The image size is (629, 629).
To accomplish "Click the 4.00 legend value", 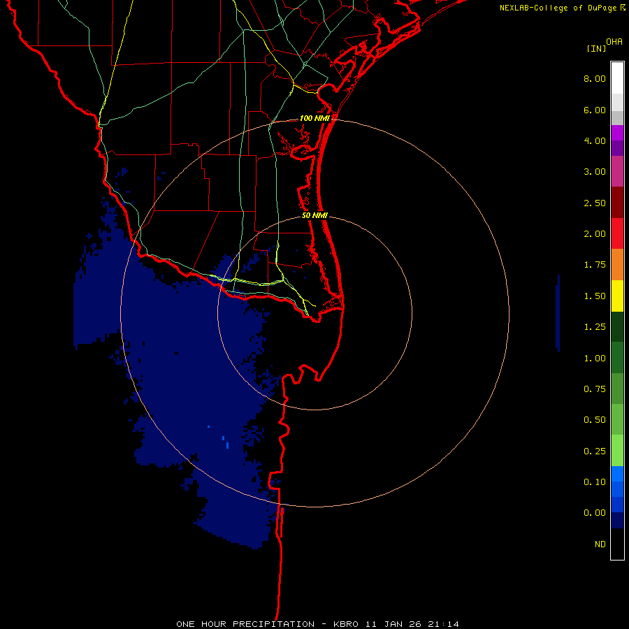I will click(595, 140).
